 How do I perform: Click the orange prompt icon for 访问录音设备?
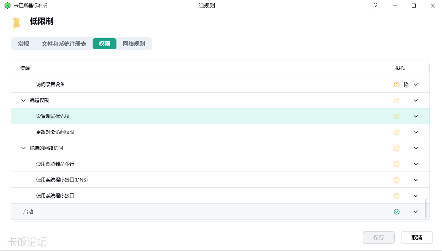coord(397,85)
